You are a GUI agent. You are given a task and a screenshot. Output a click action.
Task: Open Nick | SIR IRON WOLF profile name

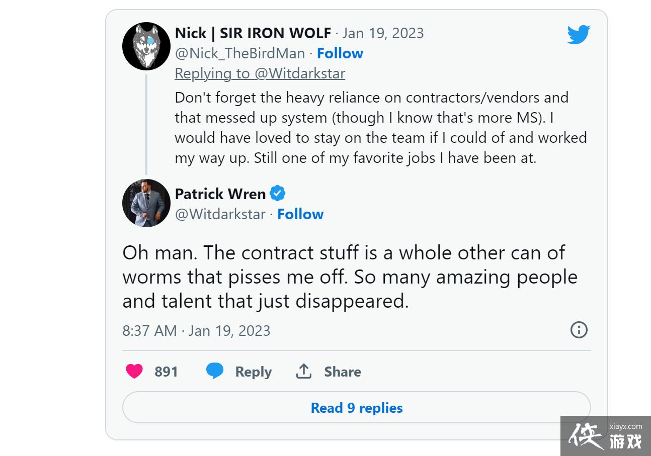[x=253, y=33]
